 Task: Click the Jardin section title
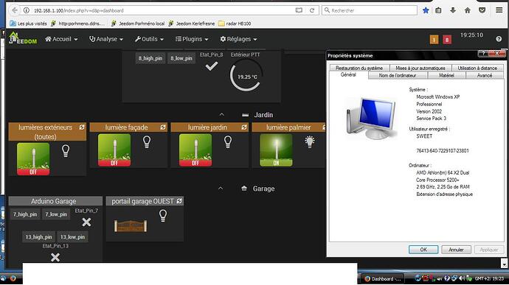(263, 115)
